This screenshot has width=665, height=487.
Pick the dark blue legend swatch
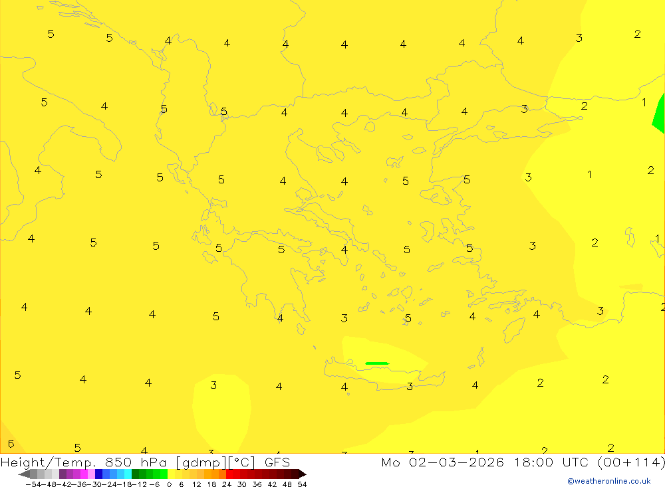(x=99, y=474)
